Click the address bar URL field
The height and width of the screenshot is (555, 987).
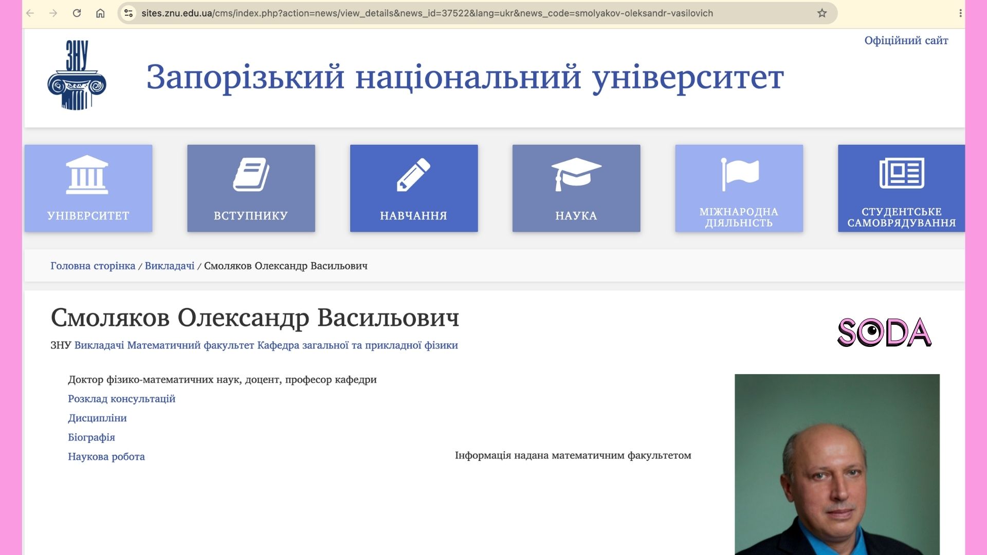click(x=427, y=13)
